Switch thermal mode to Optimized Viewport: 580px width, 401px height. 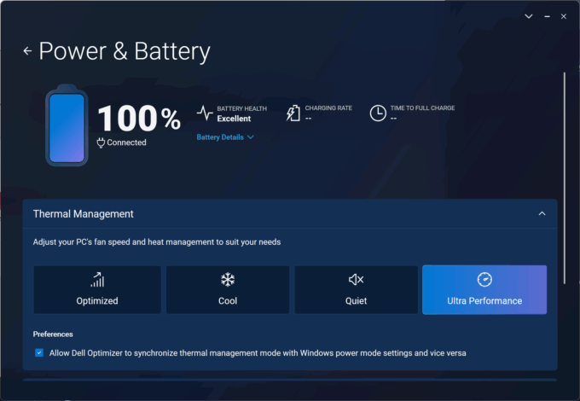pyautogui.click(x=97, y=289)
